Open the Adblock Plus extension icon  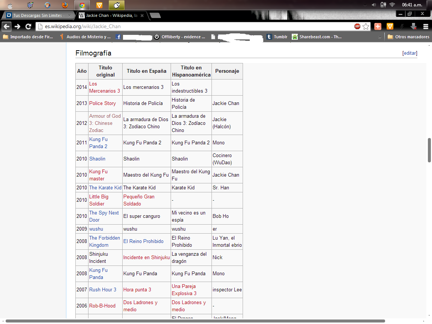click(x=357, y=26)
